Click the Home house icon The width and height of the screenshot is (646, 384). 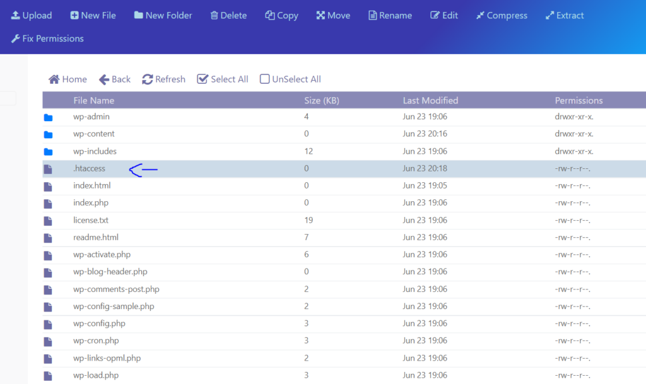point(54,79)
